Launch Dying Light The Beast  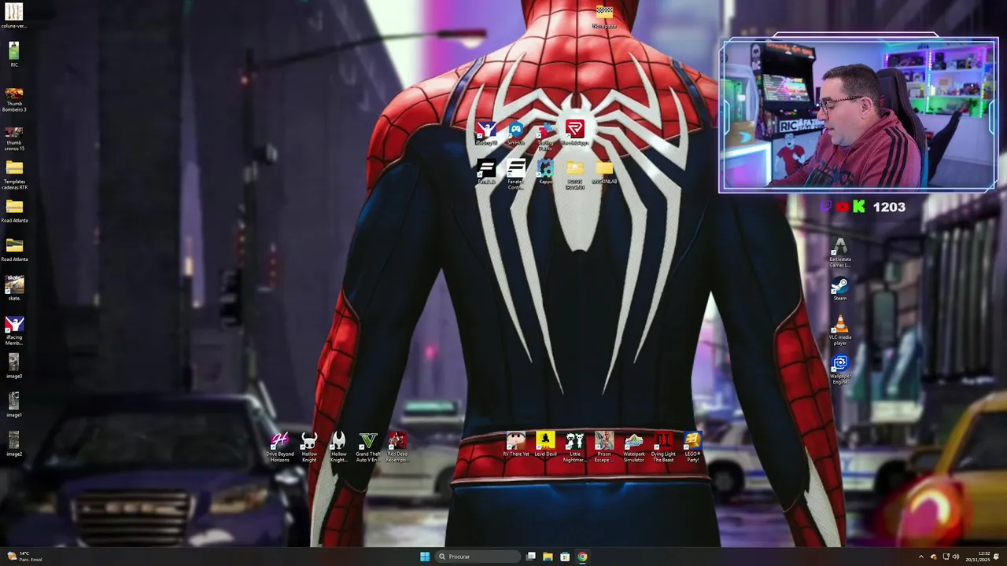pos(663,447)
